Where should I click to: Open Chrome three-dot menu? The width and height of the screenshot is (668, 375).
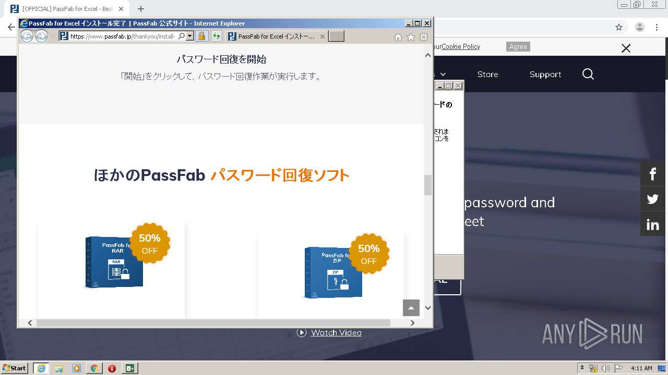(657, 27)
